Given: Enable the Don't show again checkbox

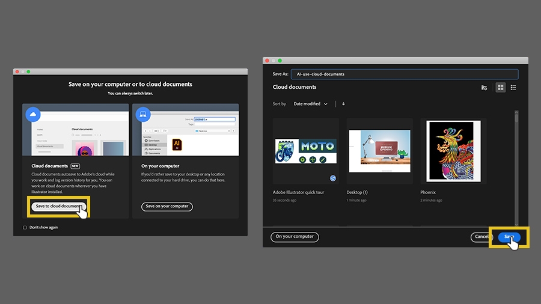Looking at the screenshot, I should (25, 228).
